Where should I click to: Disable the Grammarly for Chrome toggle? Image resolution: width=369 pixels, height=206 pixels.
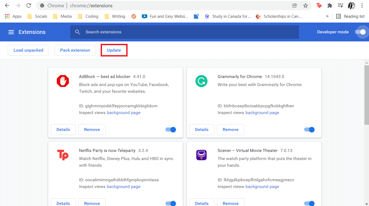[x=309, y=130]
